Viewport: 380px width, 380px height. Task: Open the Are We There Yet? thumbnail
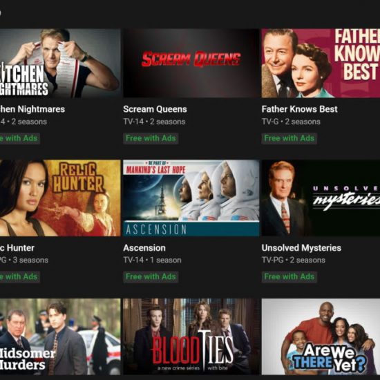click(x=321, y=336)
